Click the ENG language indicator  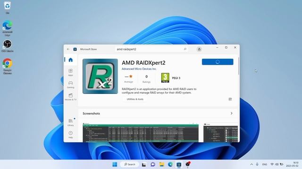tap(265, 164)
